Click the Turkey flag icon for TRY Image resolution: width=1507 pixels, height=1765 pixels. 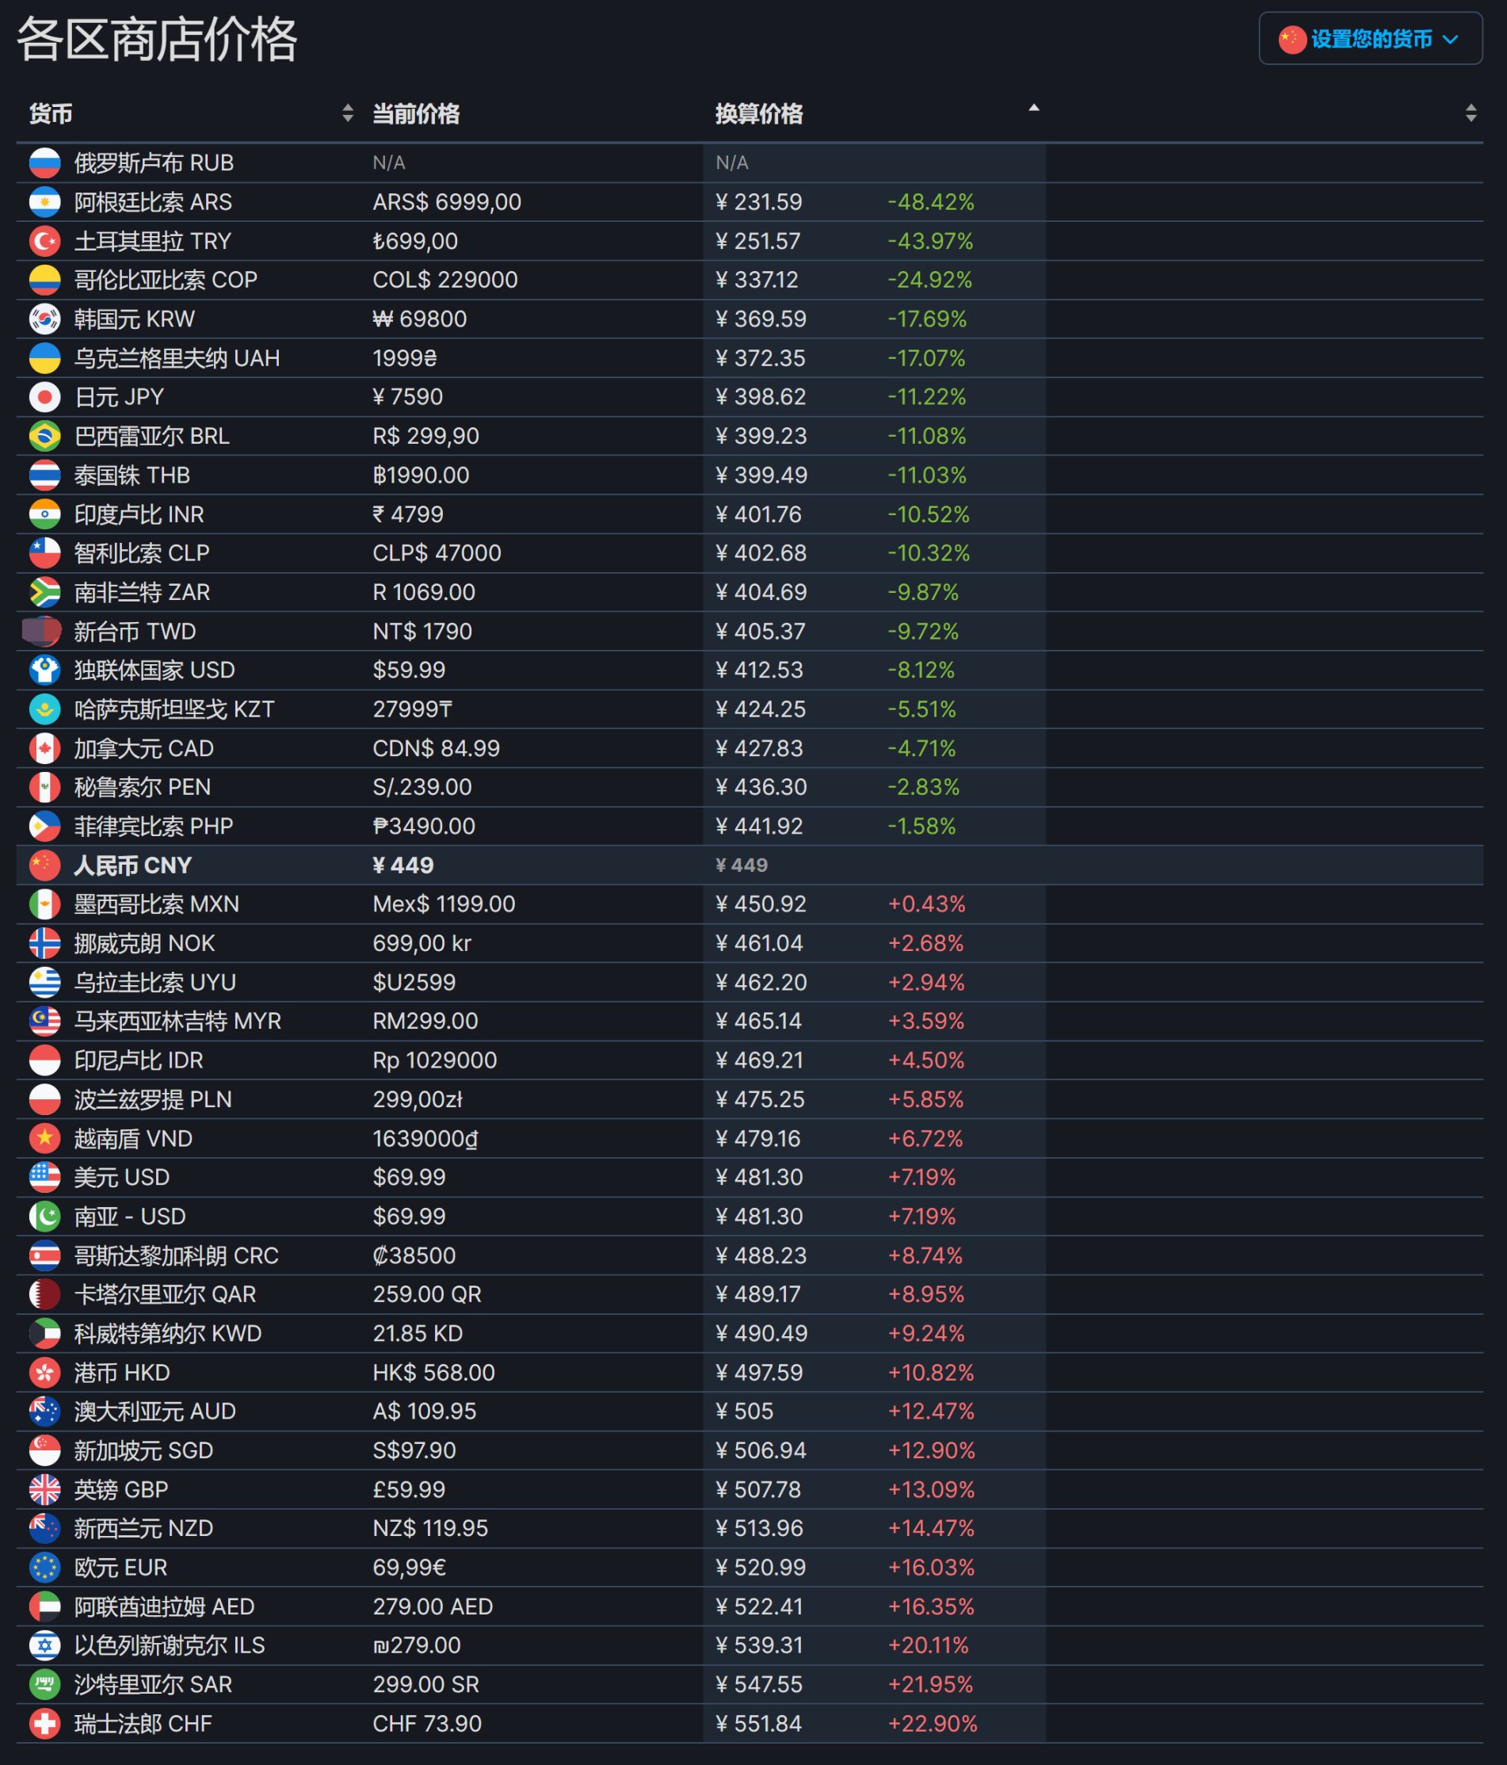tap(44, 241)
